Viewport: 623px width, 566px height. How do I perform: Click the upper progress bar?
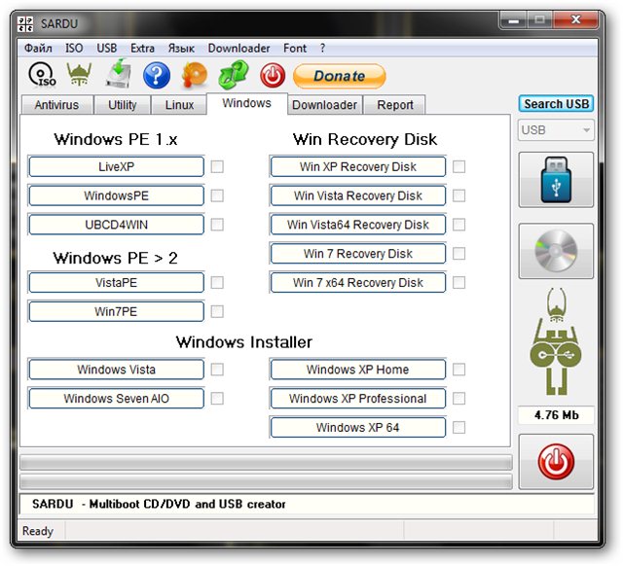pos(266,462)
